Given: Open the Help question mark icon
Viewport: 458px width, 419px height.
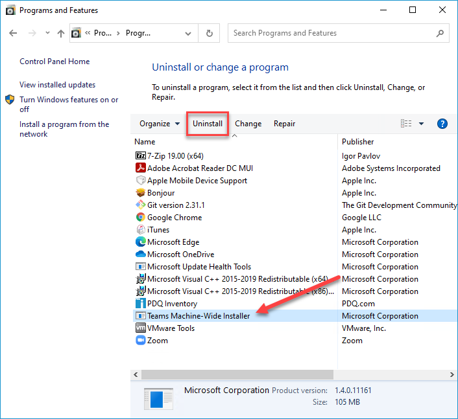Looking at the screenshot, I should tap(442, 124).
